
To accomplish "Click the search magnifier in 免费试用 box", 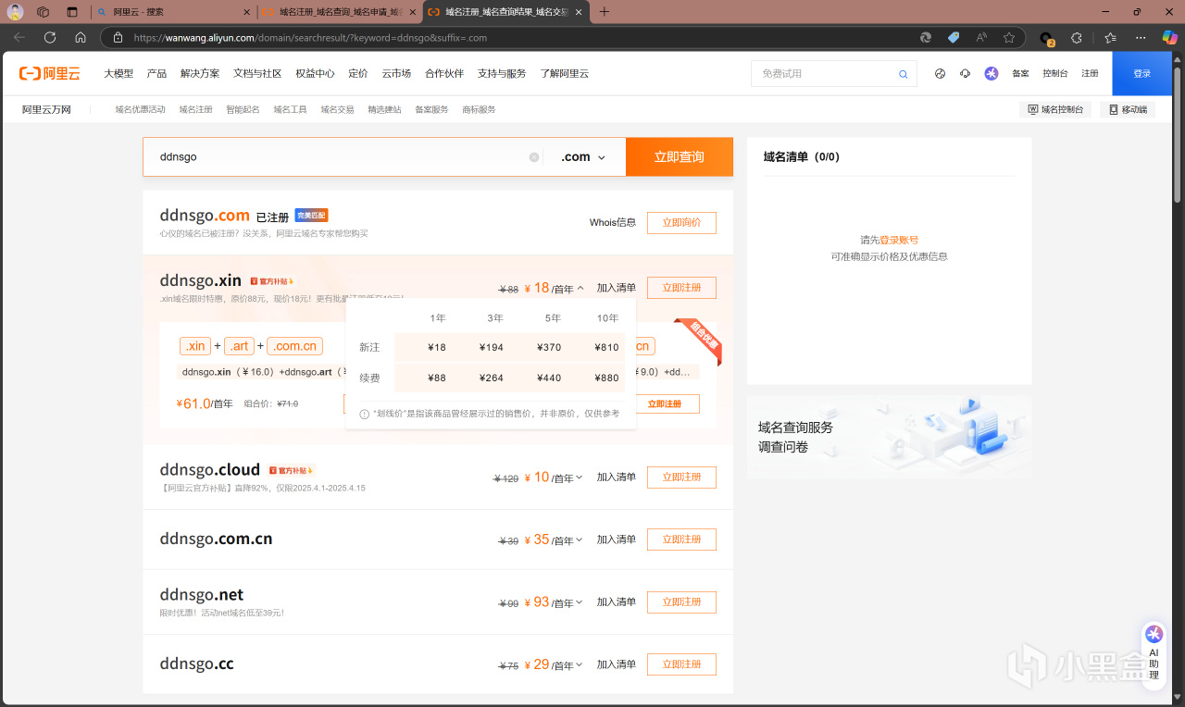I will [904, 74].
